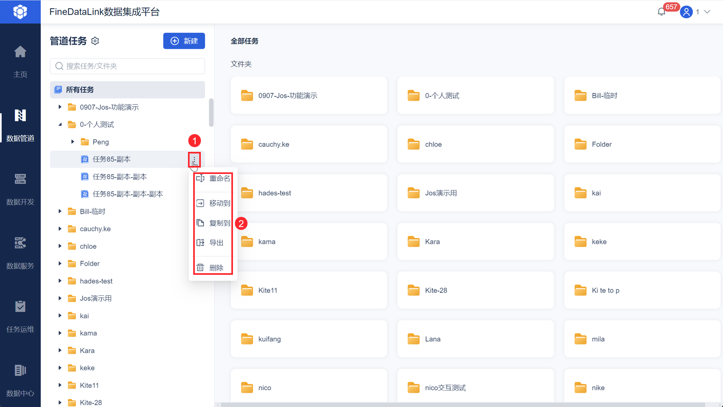This screenshot has height=407, width=723.
Task: Focus the 搜索任务/文件夹 search field
Action: pyautogui.click(x=127, y=66)
